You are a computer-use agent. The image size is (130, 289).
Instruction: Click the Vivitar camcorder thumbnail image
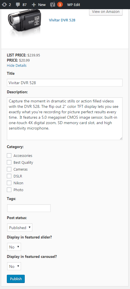24,23
